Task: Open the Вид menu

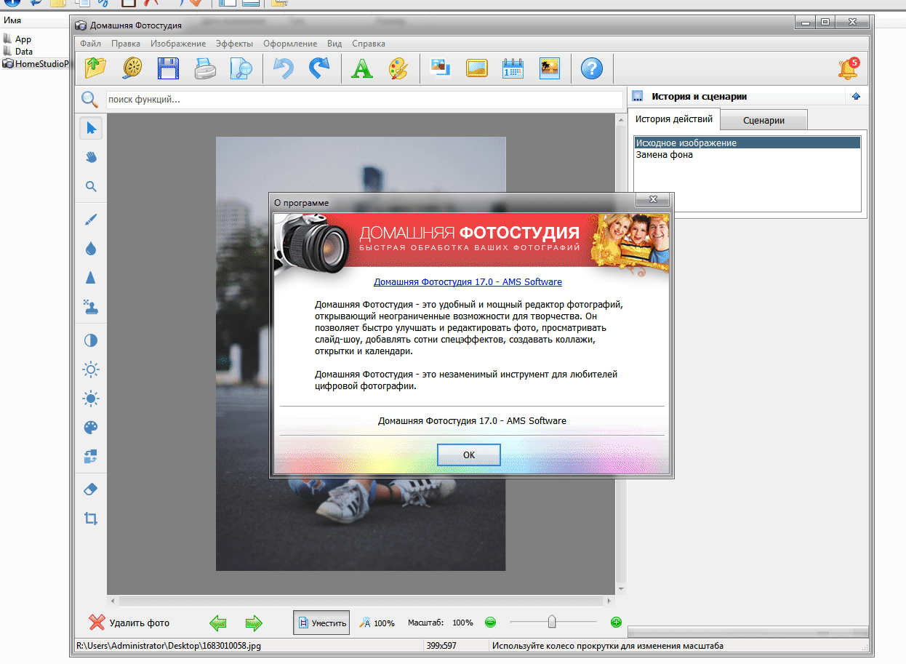Action: point(334,44)
